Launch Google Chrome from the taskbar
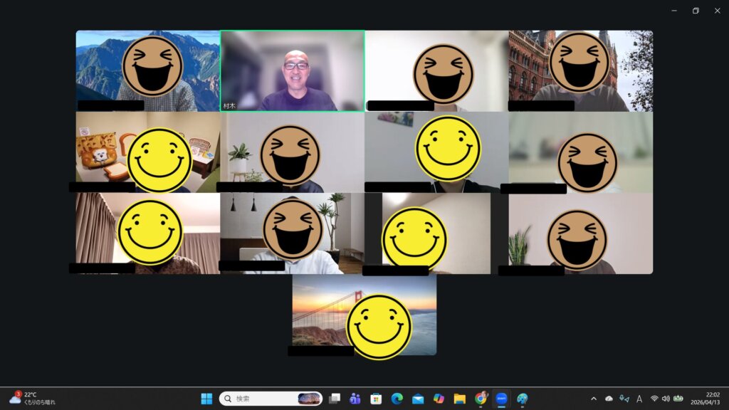 [x=481, y=399]
